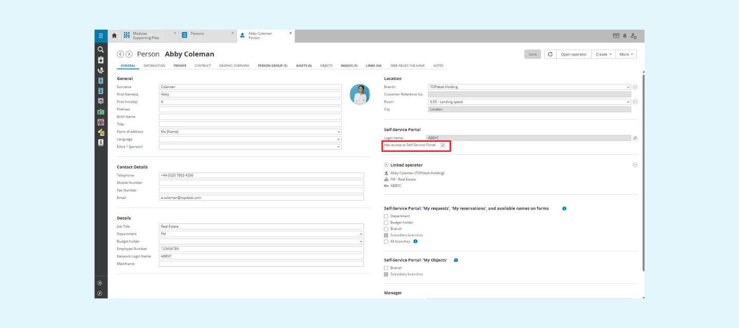The width and height of the screenshot is (739, 328).
Task: Click the options circle next to Room
Action: tap(635, 102)
